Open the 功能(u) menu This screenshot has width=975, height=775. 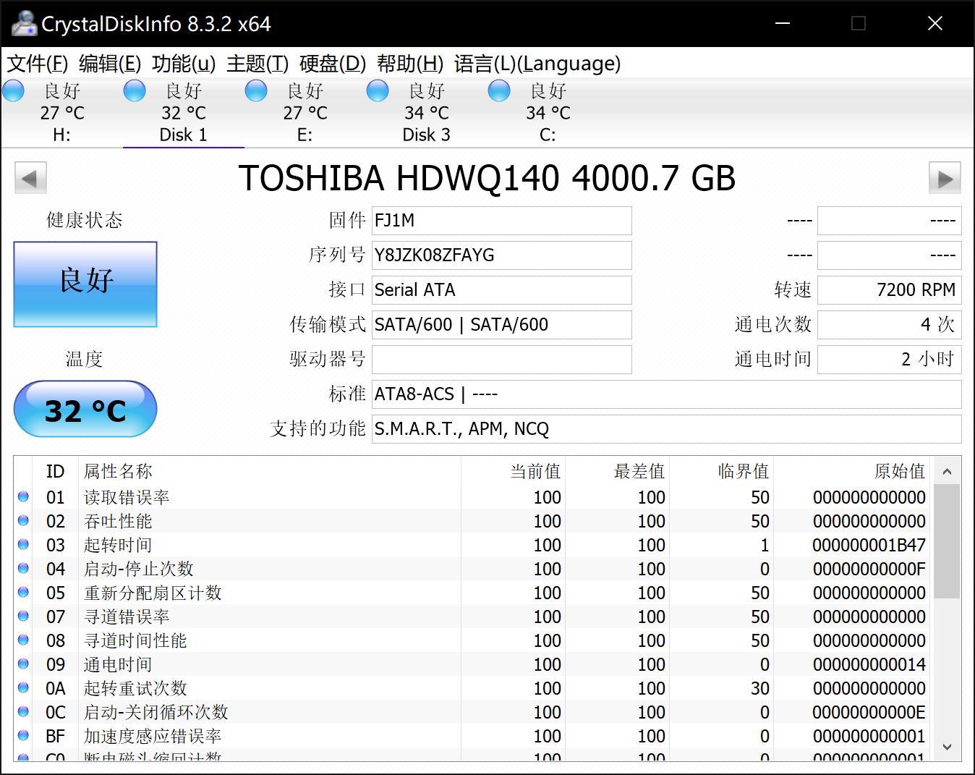[x=183, y=64]
